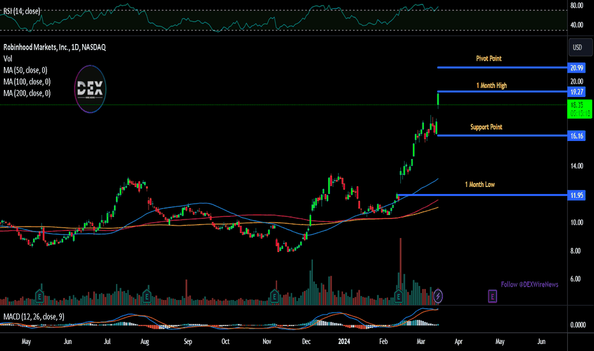The width and height of the screenshot is (594, 351).
Task: Click the 14.00 price scale value
Action: click(577, 166)
